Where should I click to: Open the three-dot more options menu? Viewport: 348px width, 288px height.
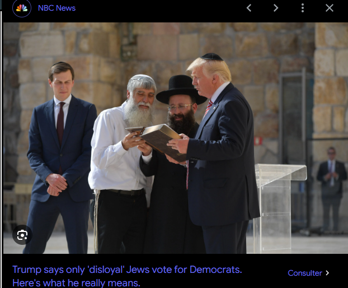(x=303, y=8)
